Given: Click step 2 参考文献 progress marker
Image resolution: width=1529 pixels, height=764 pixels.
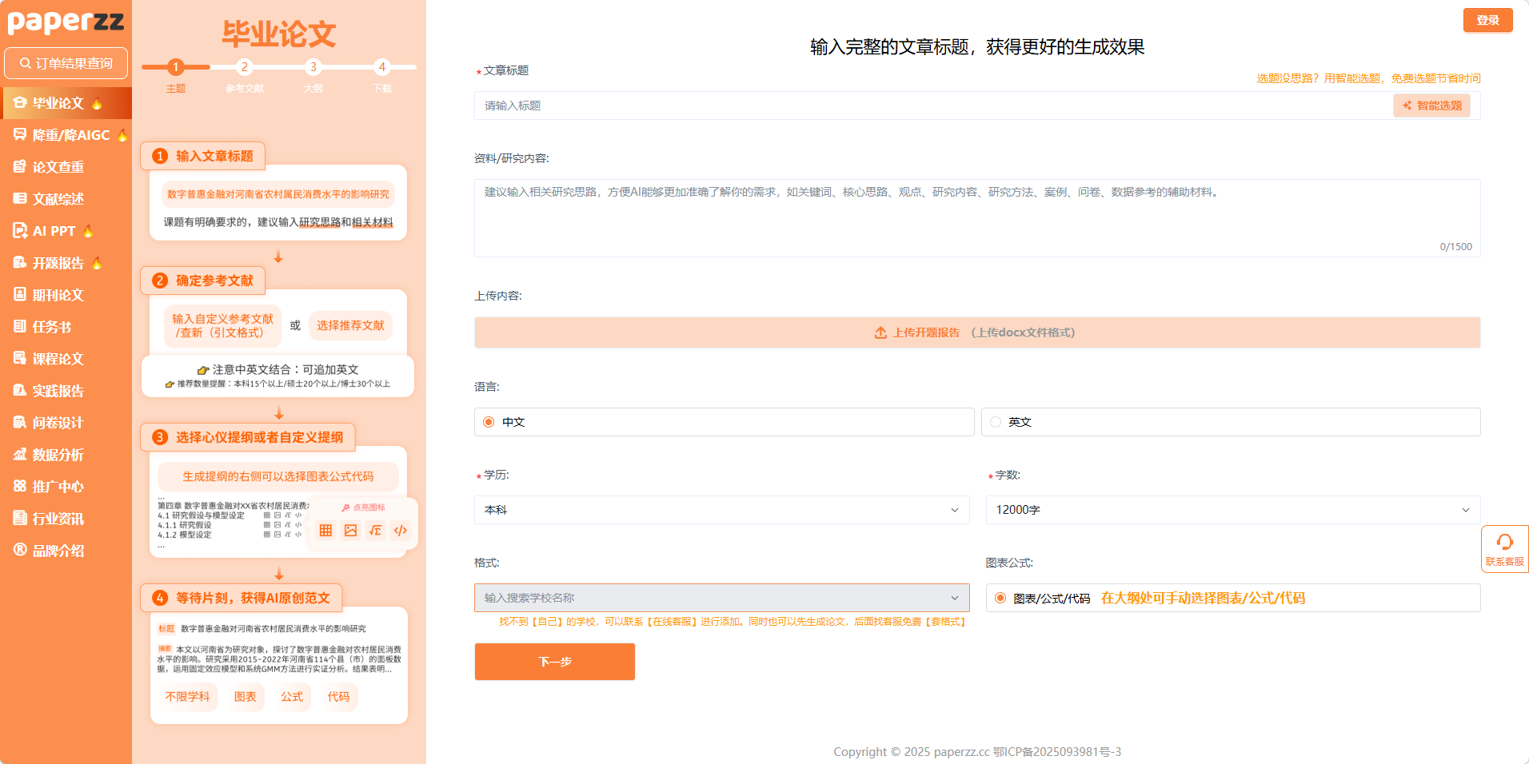Looking at the screenshot, I should pos(245,67).
